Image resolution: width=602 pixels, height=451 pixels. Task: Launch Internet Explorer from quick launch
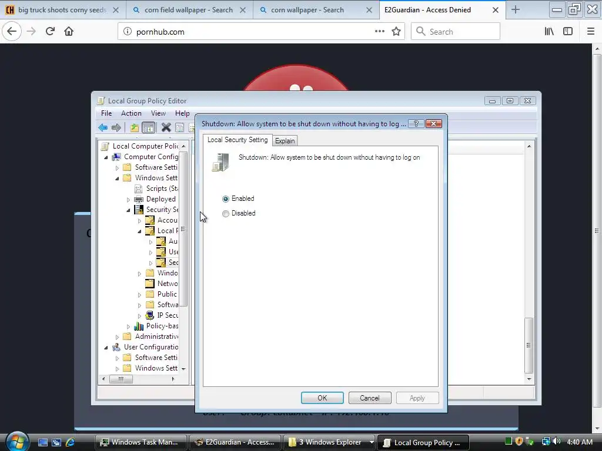71,442
